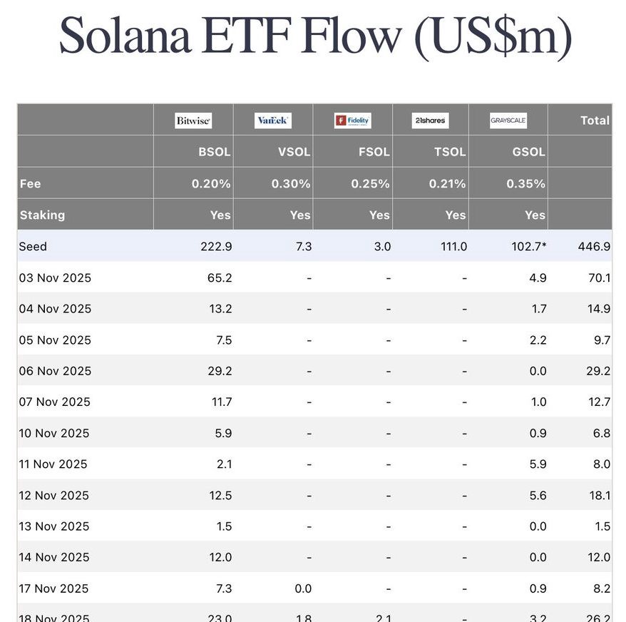Select the BSOL ticker column header
Screen dimensions: 626x622
[x=214, y=152]
